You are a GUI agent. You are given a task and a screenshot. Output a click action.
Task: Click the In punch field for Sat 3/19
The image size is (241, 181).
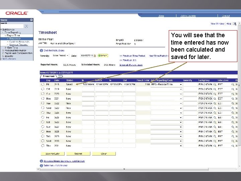tap(88, 89)
